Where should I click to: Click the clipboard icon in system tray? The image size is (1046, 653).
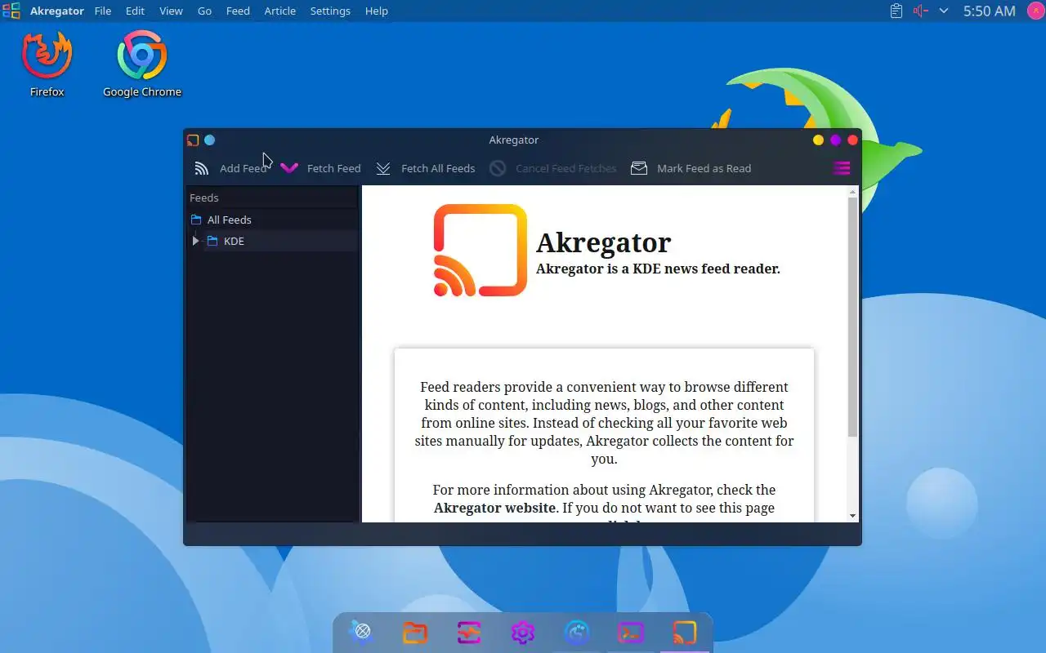coord(896,11)
